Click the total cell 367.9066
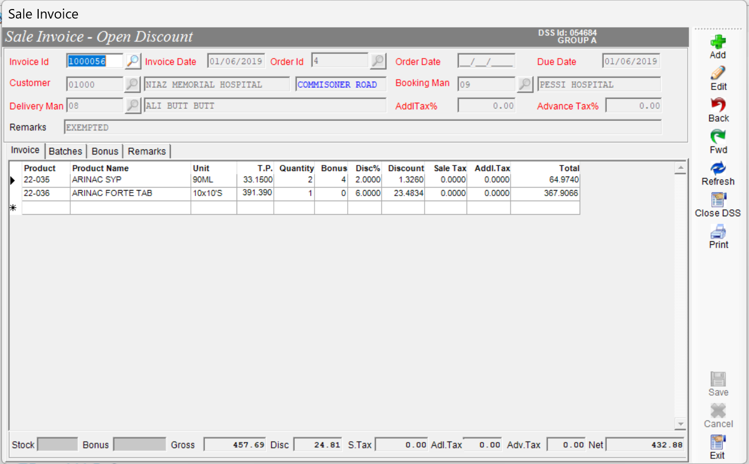The width and height of the screenshot is (749, 464). 545,193
